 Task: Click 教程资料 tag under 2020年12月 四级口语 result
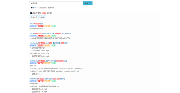click(33, 63)
